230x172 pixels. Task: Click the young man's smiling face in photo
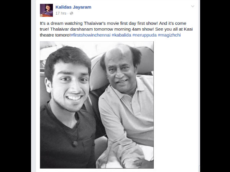[70, 86]
